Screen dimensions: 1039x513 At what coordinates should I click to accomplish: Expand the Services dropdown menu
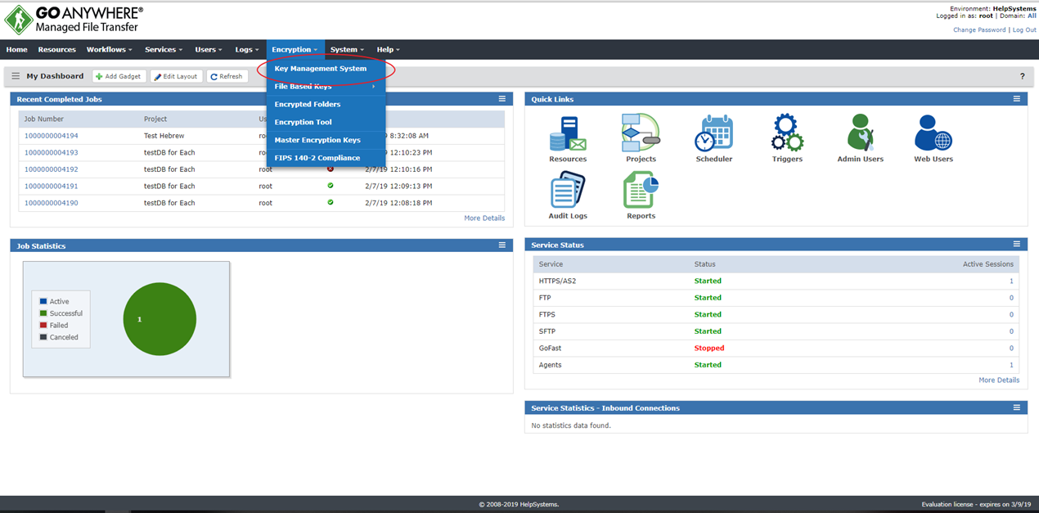point(164,50)
